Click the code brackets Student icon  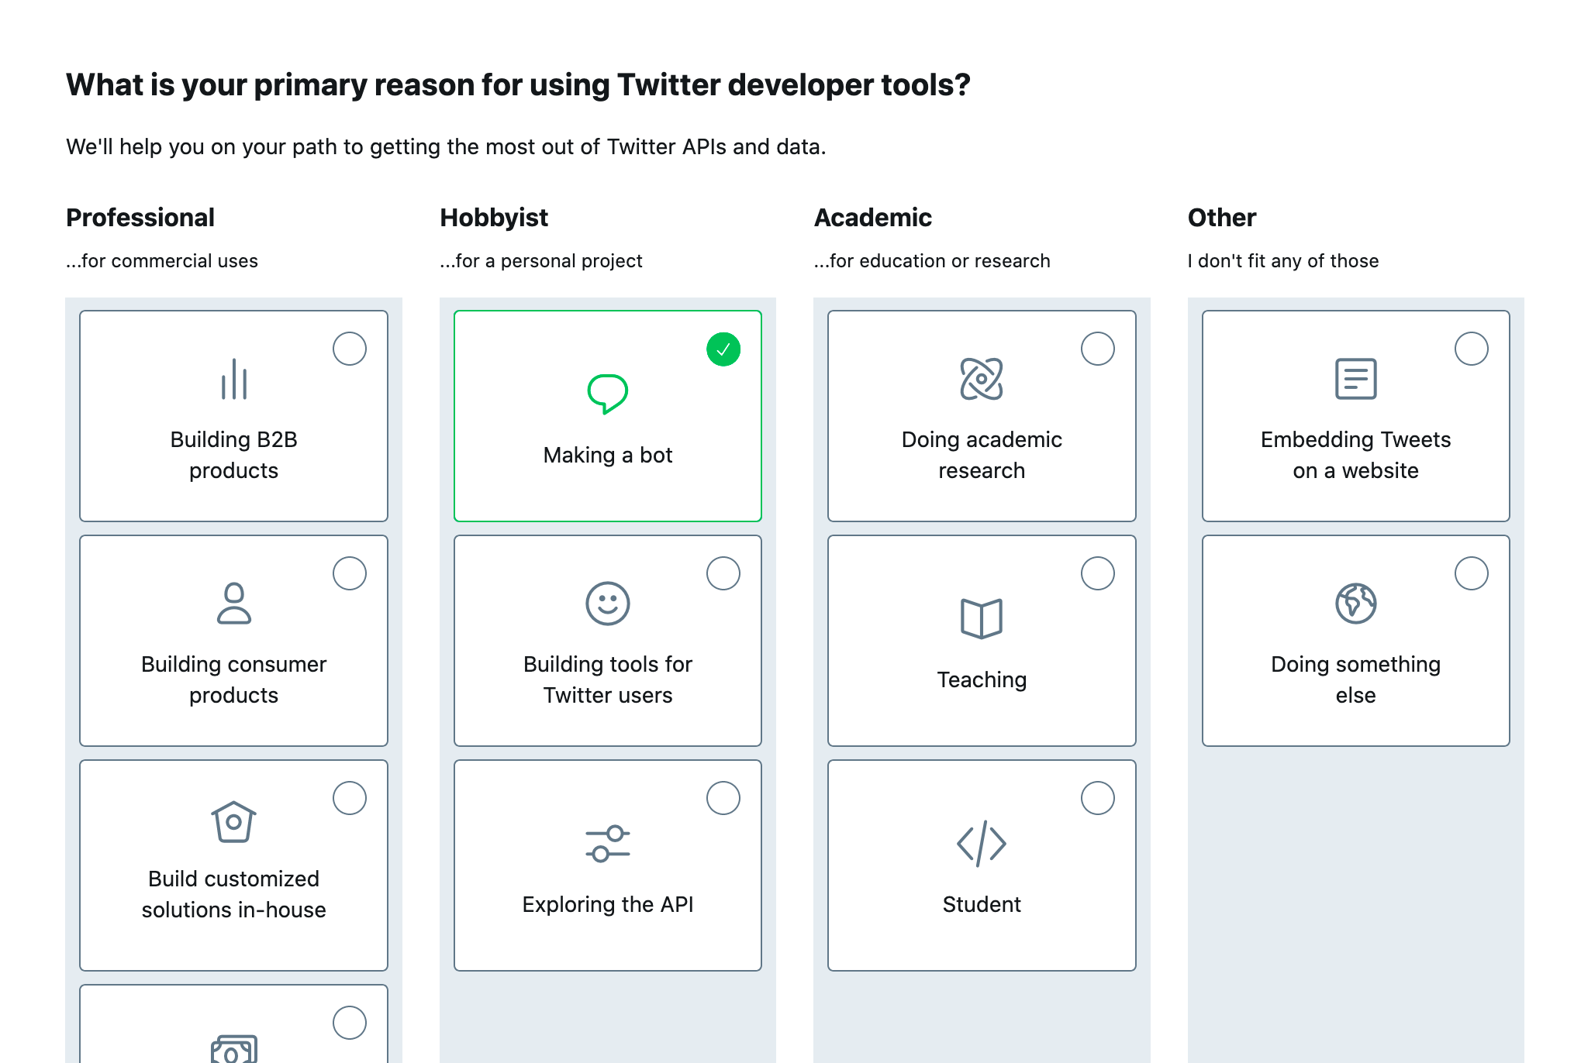coord(982,844)
